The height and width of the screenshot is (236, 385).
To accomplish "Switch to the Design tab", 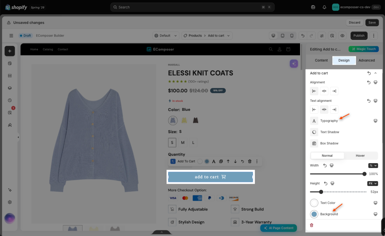I will point(344,61).
